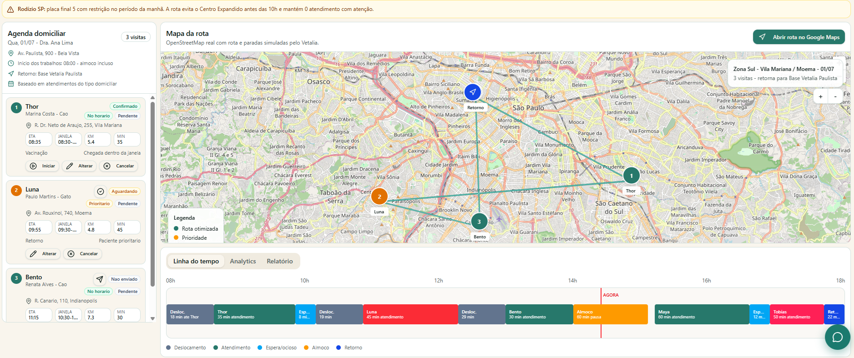This screenshot has width=854, height=358.
Task: Select Almoco 60 min pause block
Action: point(611,314)
